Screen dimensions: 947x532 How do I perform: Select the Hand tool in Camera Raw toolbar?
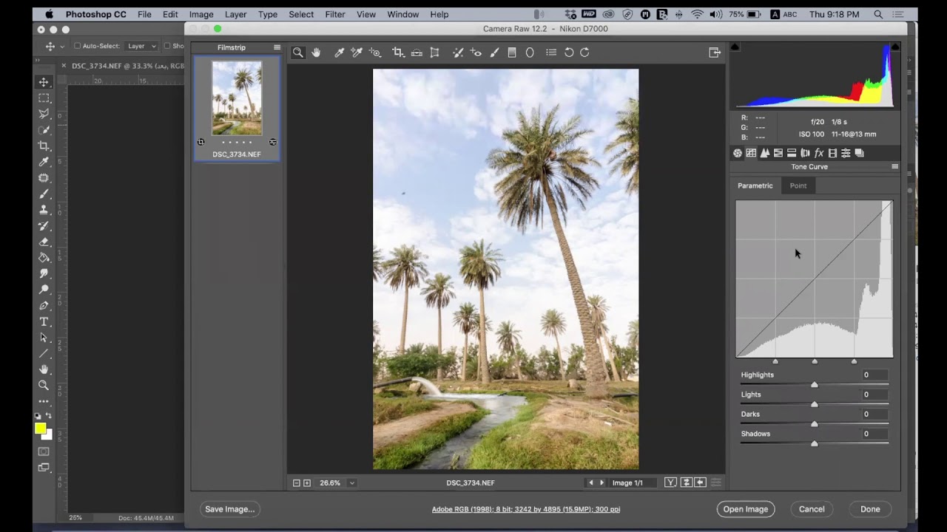pyautogui.click(x=316, y=52)
